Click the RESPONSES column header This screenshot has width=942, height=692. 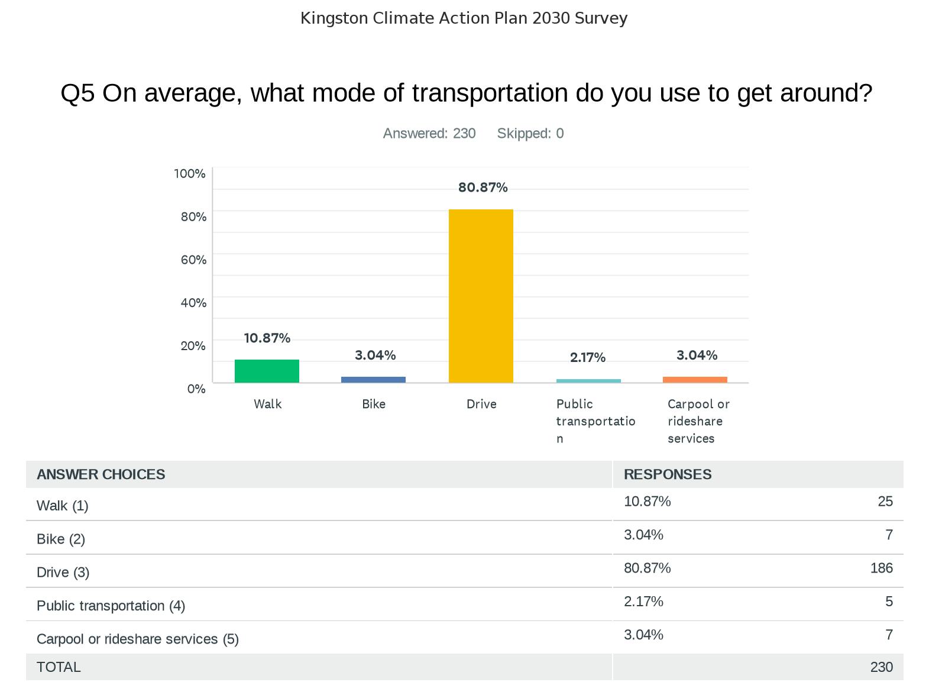667,474
